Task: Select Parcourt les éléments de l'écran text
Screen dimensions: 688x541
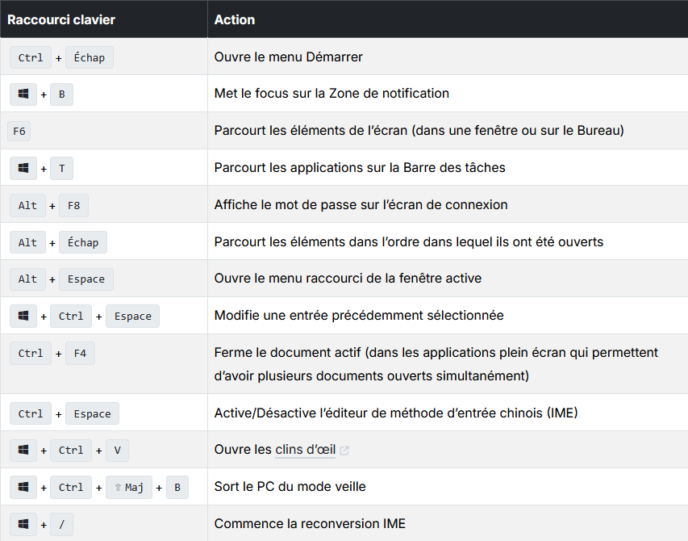Action: 419,131
